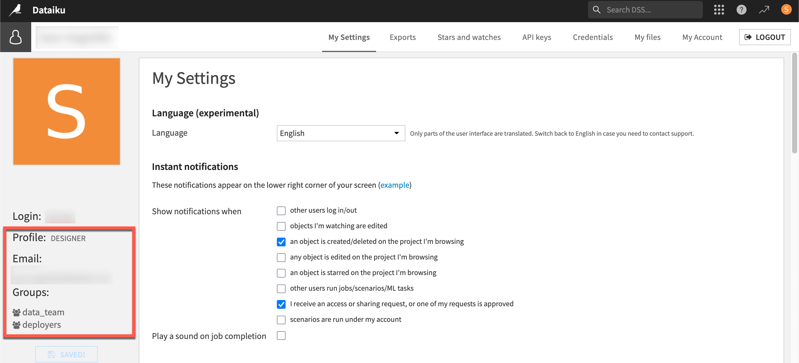This screenshot has height=363, width=799.
Task: Open the Credentials tab
Action: [593, 37]
